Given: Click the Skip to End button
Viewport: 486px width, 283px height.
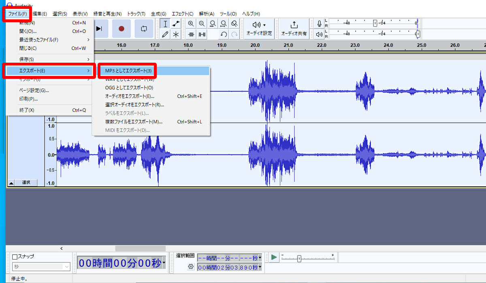Looking at the screenshot, I should [99, 29].
